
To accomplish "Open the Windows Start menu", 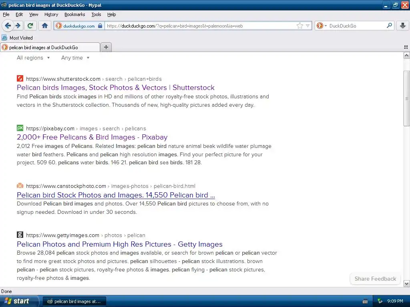I will [x=19, y=301].
